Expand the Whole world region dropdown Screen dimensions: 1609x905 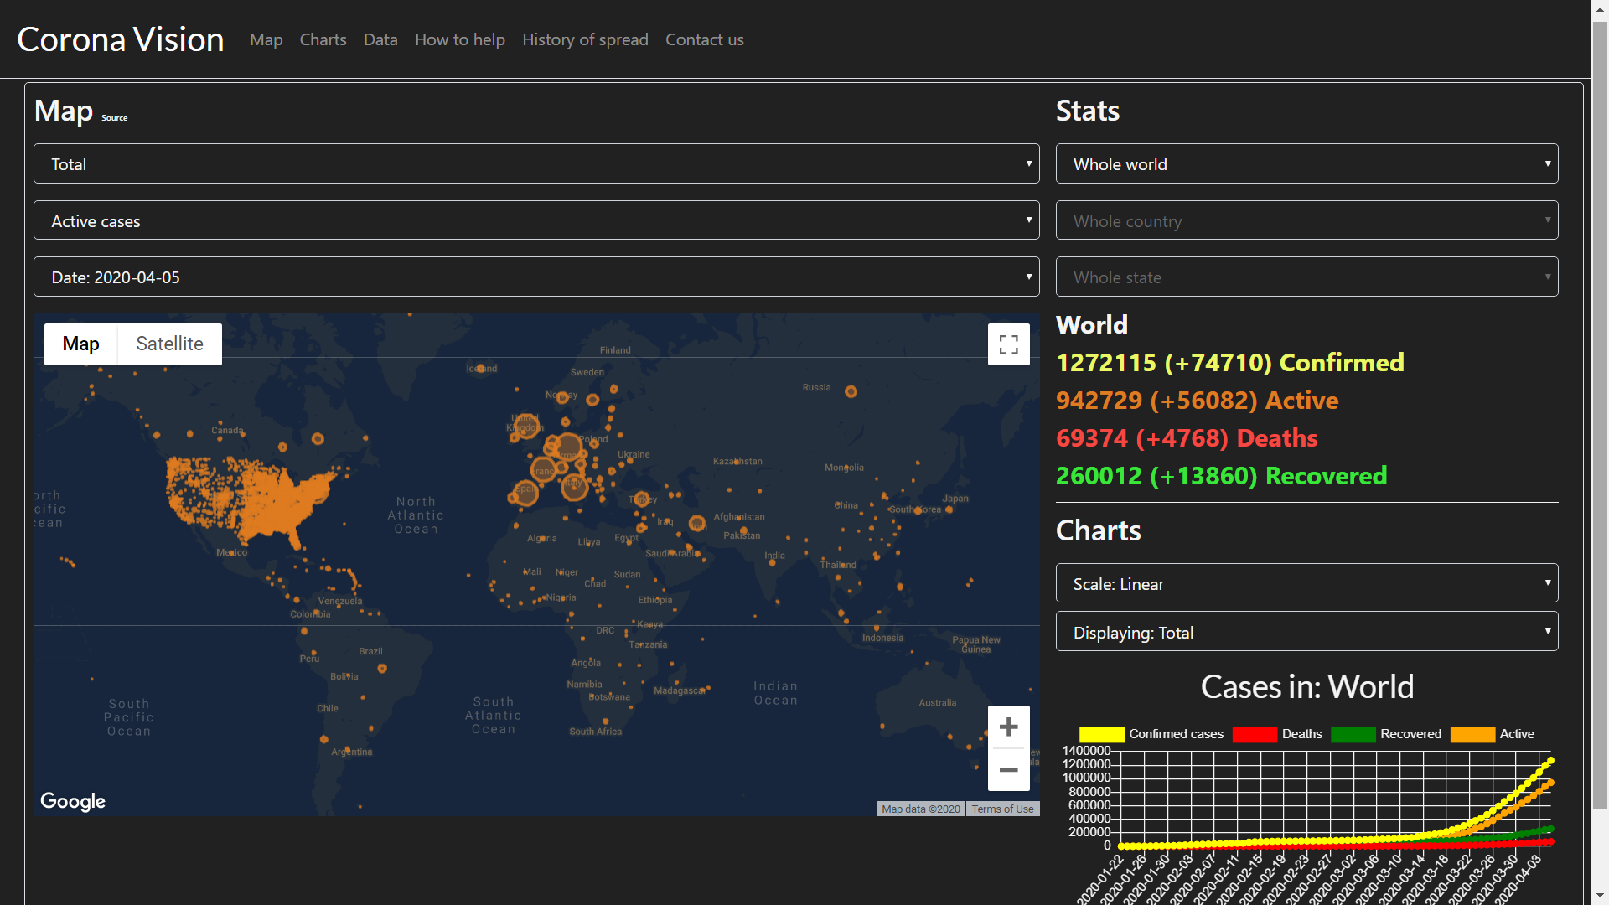pos(1306,163)
